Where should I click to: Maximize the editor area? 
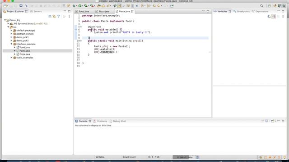click(x=208, y=11)
